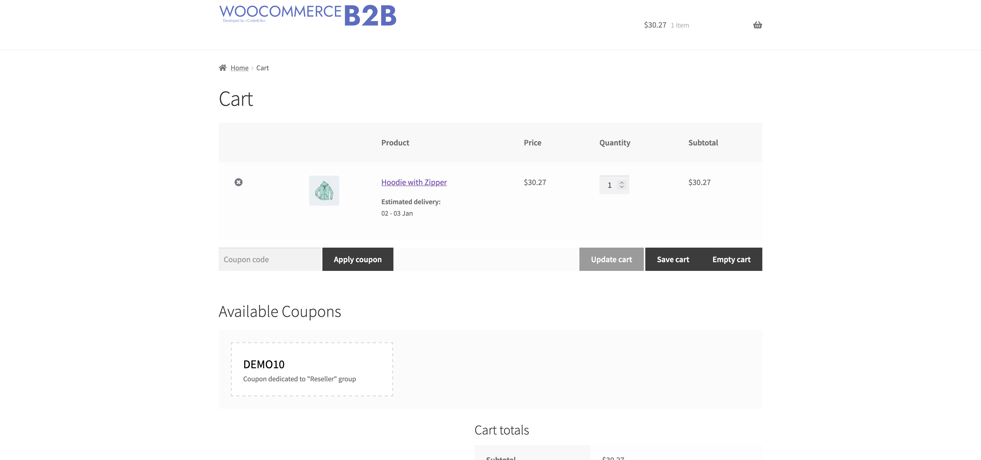981x460 pixels.
Task: Click the WooCommerce B2B logo
Action: pyautogui.click(x=307, y=15)
